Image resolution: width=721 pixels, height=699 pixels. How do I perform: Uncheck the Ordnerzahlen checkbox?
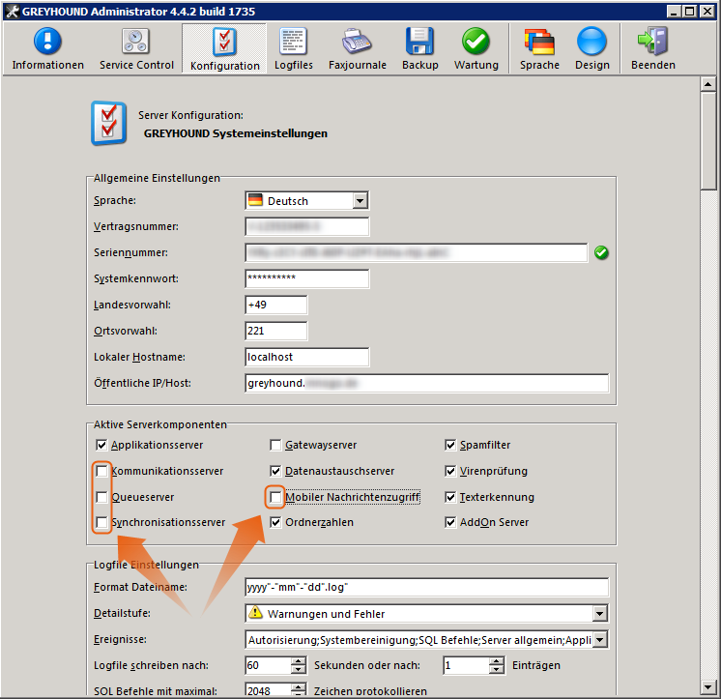coord(275,522)
